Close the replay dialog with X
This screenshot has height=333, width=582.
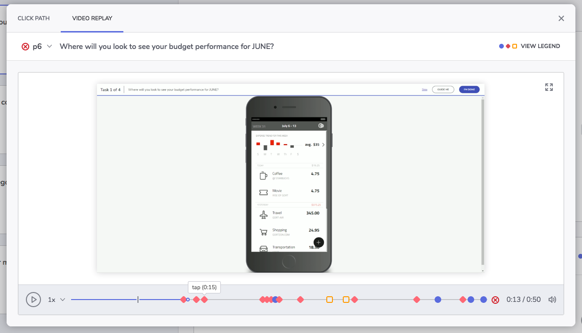click(x=561, y=18)
